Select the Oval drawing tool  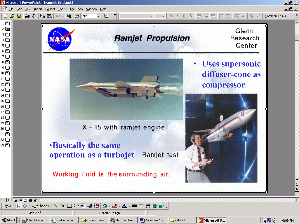(x=76, y=206)
